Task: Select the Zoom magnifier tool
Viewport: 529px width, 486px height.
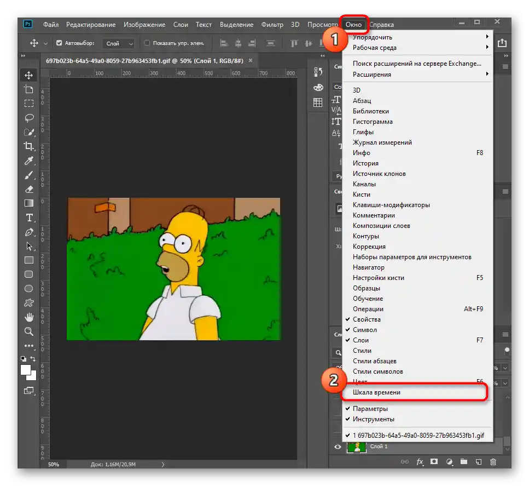Action: coord(29,331)
